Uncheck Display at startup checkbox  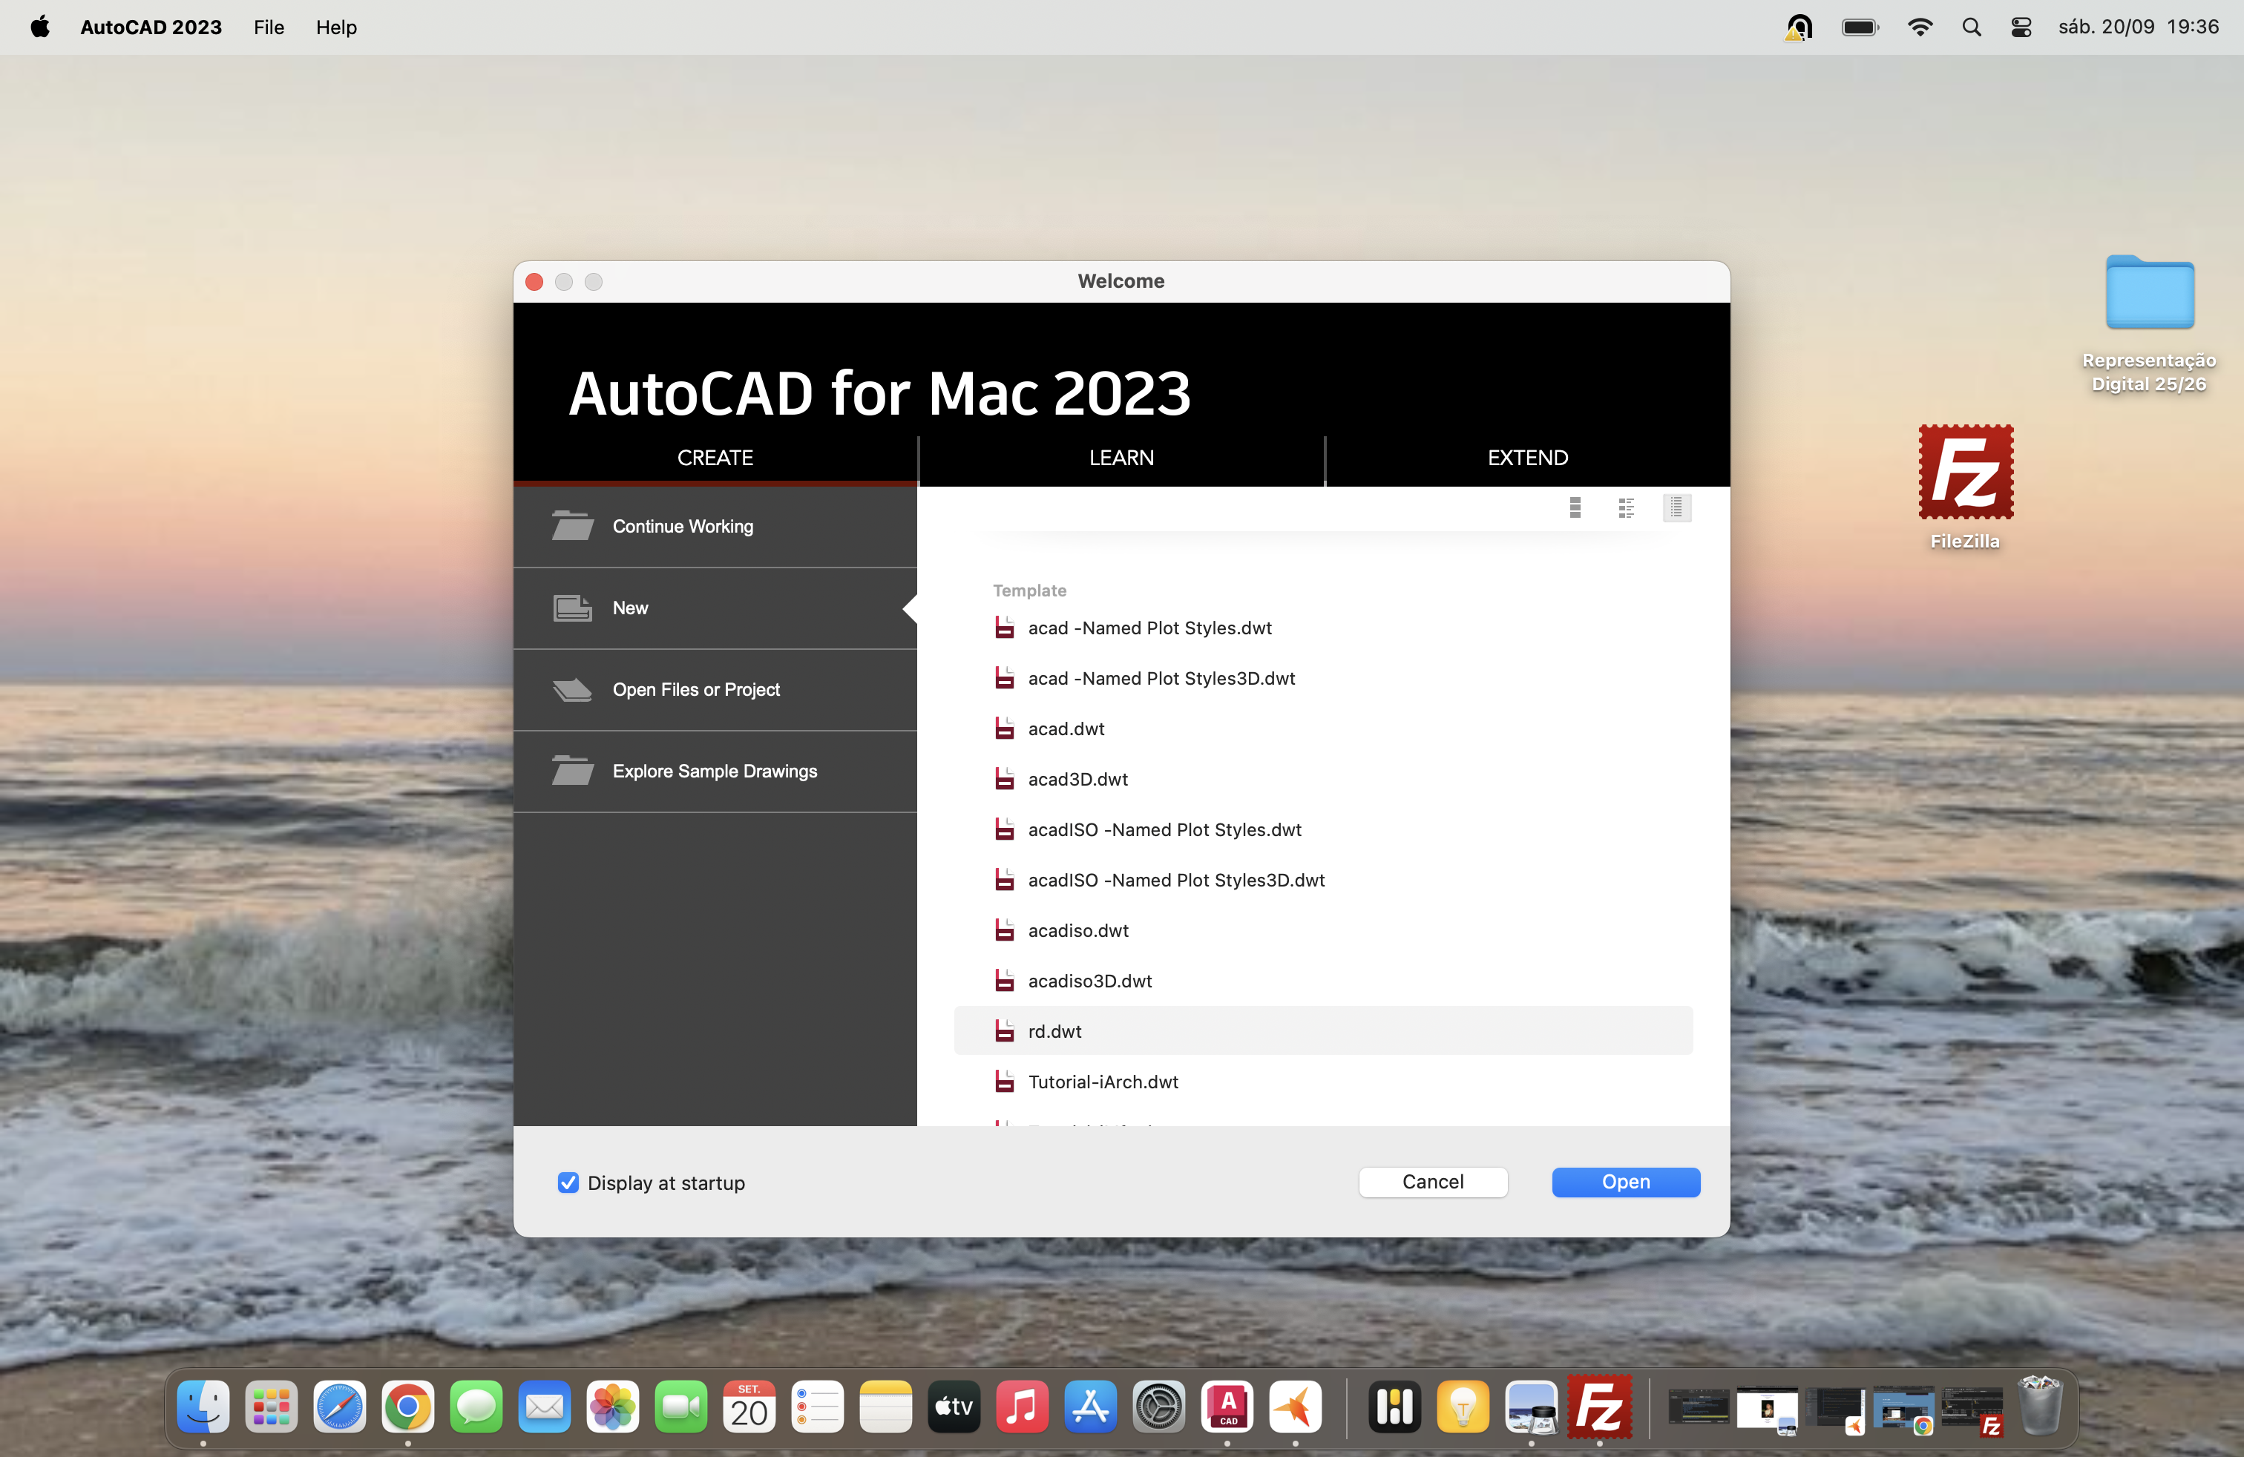click(568, 1183)
